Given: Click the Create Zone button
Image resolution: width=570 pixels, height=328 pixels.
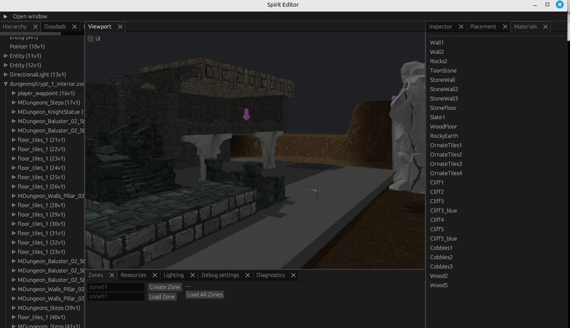Looking at the screenshot, I should point(164,287).
